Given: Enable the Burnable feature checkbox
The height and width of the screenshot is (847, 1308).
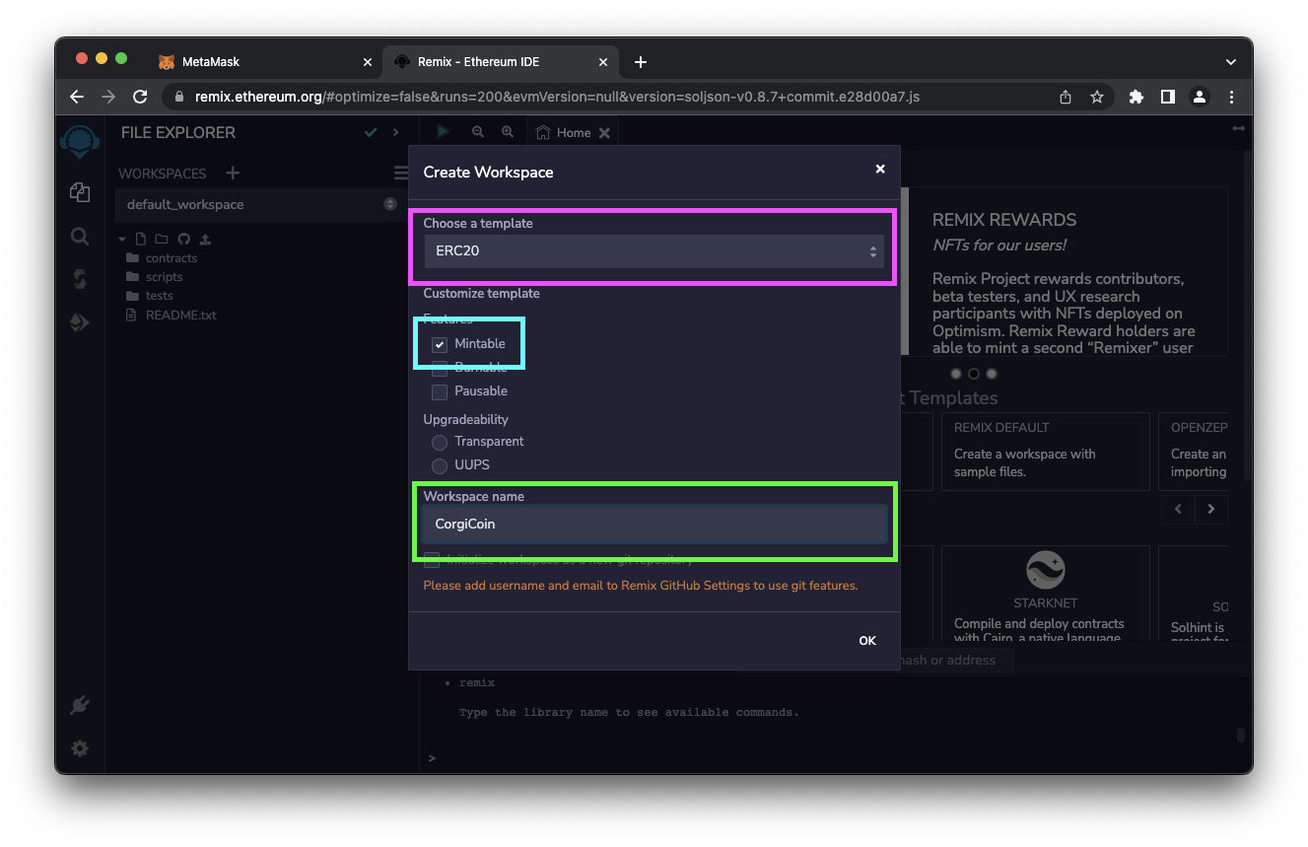Looking at the screenshot, I should (x=440, y=368).
